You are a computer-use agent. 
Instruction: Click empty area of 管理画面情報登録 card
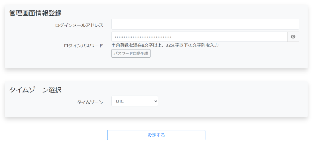click(x=219, y=58)
